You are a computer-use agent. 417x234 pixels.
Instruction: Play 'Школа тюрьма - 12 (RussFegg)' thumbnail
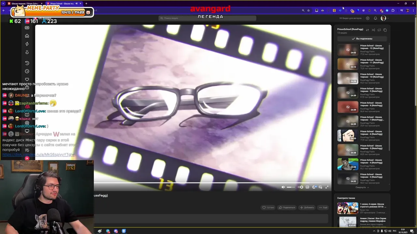(x=348, y=50)
